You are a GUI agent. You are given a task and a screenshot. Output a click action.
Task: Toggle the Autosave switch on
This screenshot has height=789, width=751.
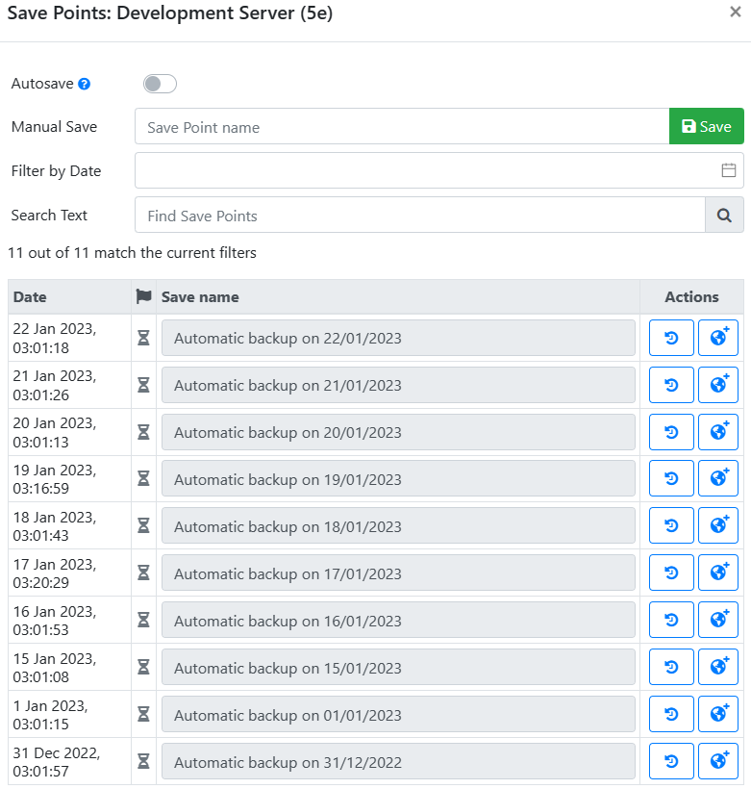point(160,84)
